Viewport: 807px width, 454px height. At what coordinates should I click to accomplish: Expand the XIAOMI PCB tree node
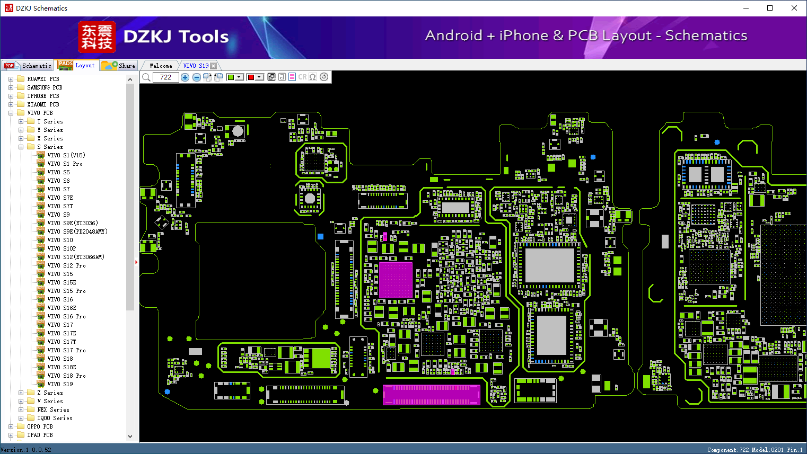pos(11,104)
